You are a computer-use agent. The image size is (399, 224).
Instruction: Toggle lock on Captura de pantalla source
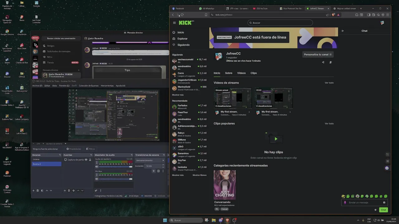pyautogui.click(x=90, y=160)
